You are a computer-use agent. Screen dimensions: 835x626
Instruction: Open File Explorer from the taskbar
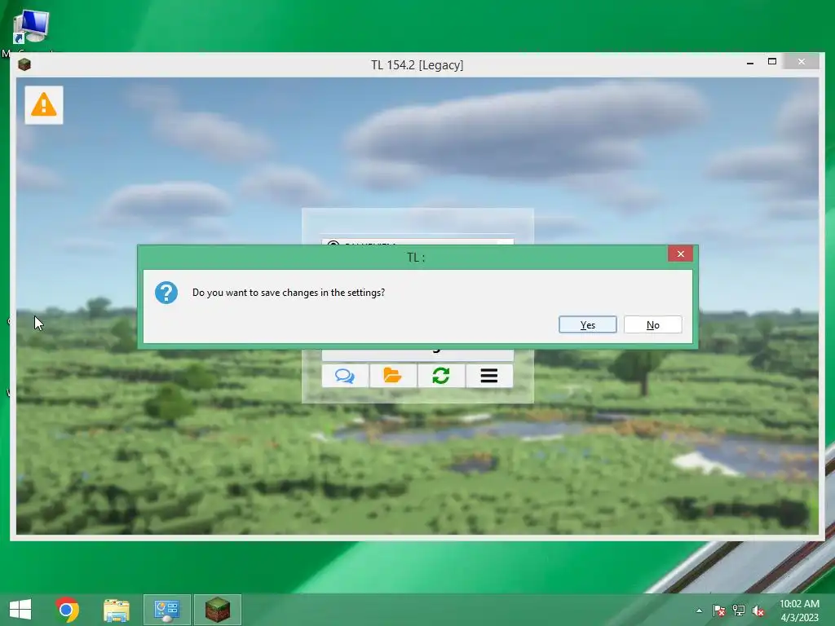[x=116, y=610]
